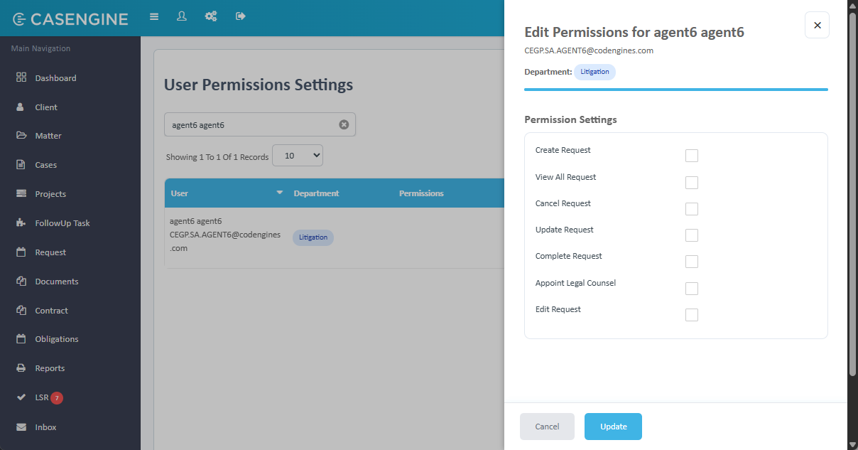Click the Litigation tag in Edit Permissions panel
The image size is (858, 450).
point(594,72)
